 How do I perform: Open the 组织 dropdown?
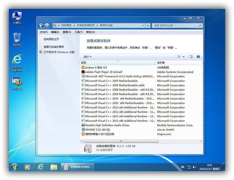tap(87, 57)
